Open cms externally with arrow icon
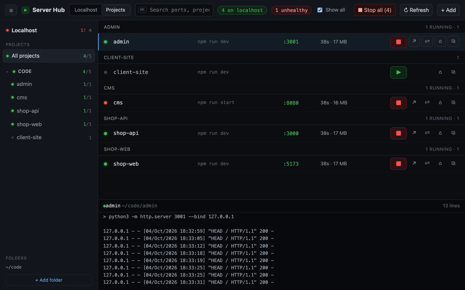The image size is (465, 290). coord(414,102)
